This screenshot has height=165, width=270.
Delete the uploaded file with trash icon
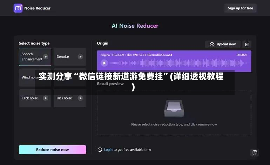point(247,44)
